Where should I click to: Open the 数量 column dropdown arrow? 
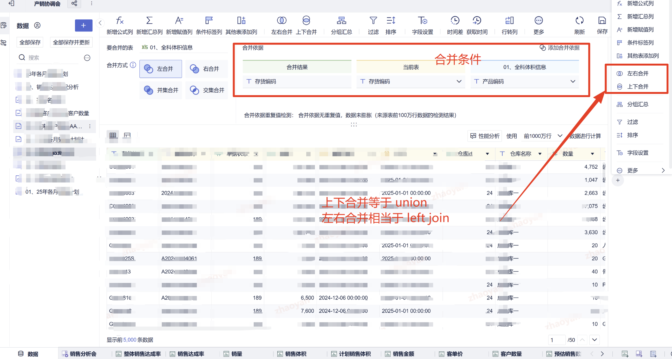[x=592, y=154]
